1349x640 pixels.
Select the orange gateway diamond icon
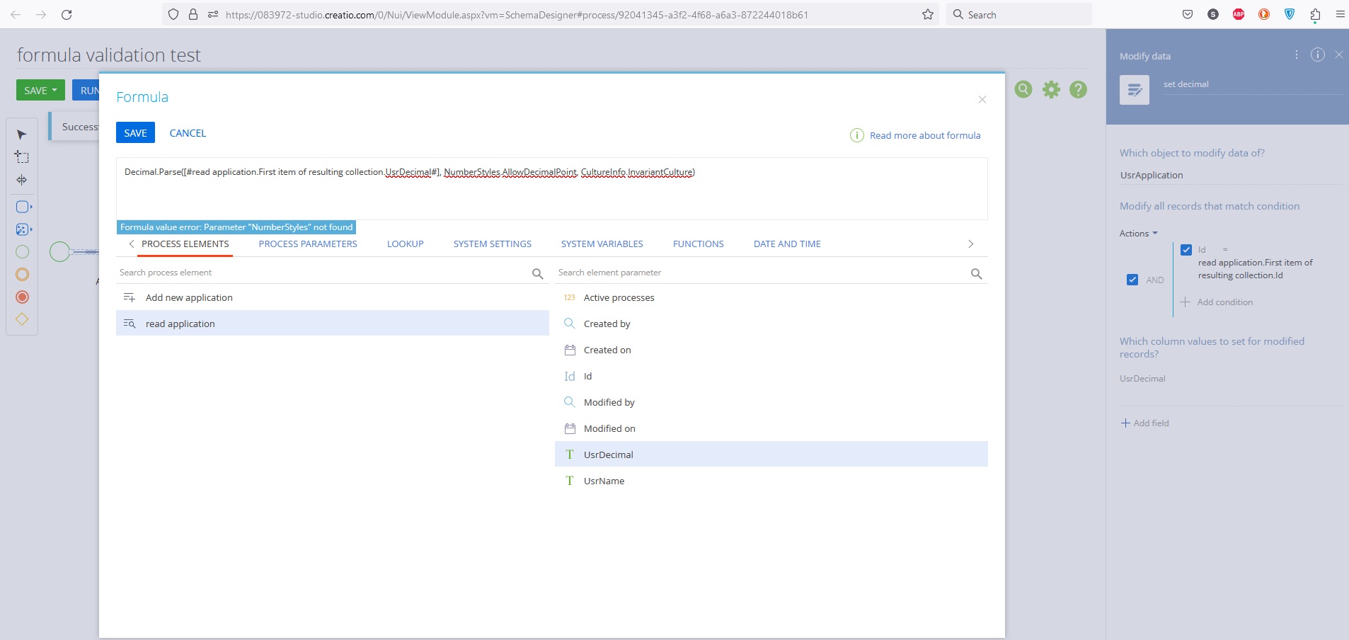click(x=22, y=320)
